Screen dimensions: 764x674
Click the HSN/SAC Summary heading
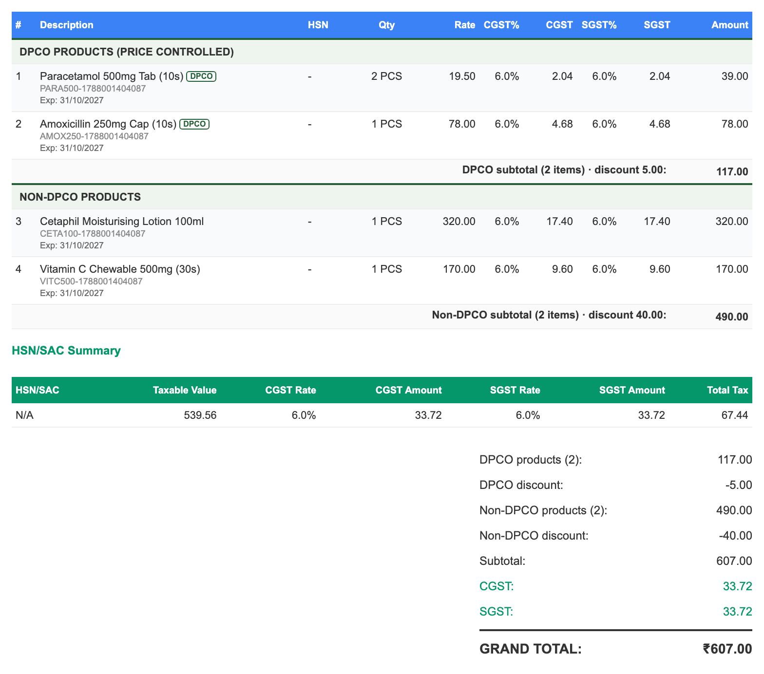pyautogui.click(x=66, y=351)
